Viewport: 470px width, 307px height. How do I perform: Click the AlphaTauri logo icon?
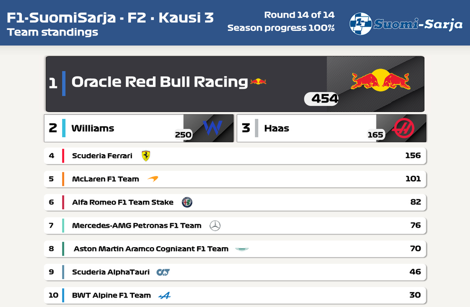(163, 272)
